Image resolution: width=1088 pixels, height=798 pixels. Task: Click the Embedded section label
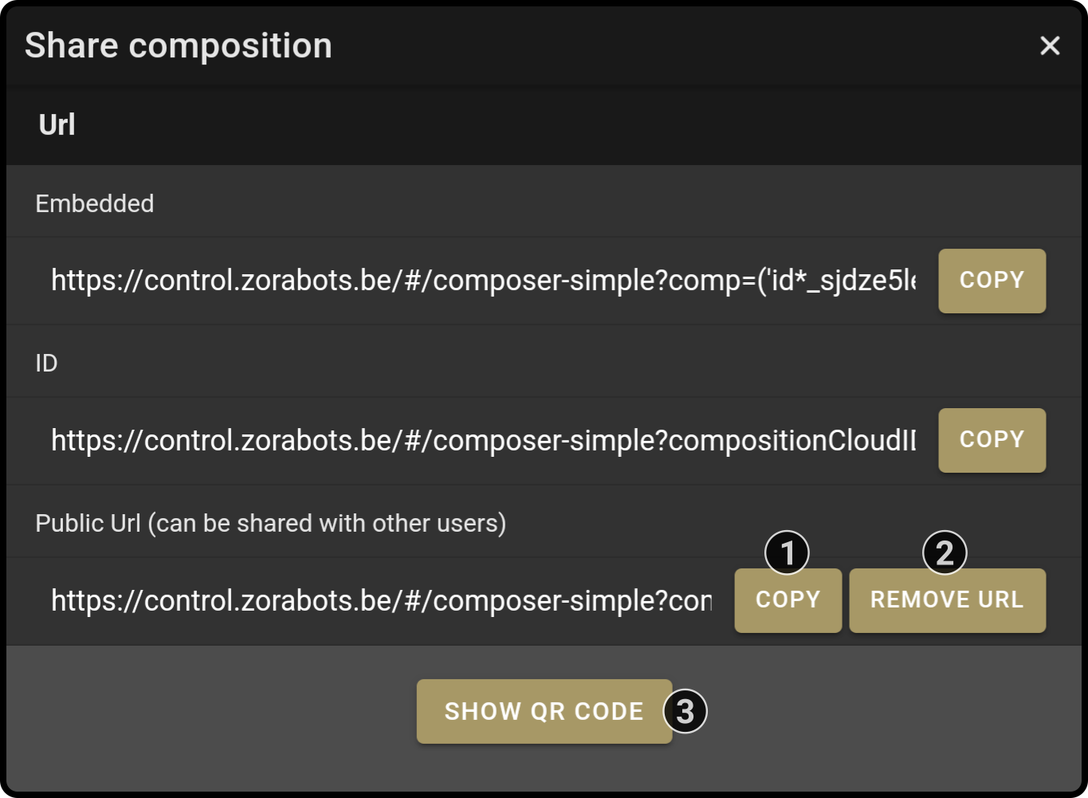coord(95,203)
